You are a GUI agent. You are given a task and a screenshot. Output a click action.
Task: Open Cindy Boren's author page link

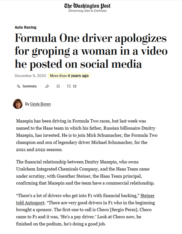[40, 104]
